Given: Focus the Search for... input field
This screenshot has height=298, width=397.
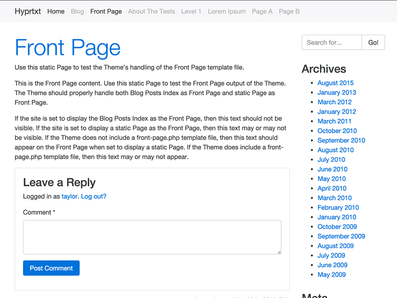Looking at the screenshot, I should click(x=332, y=42).
